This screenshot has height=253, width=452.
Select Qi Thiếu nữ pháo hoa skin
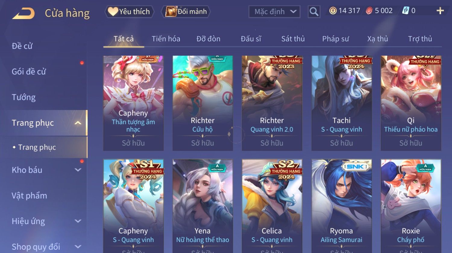pyautogui.click(x=411, y=103)
